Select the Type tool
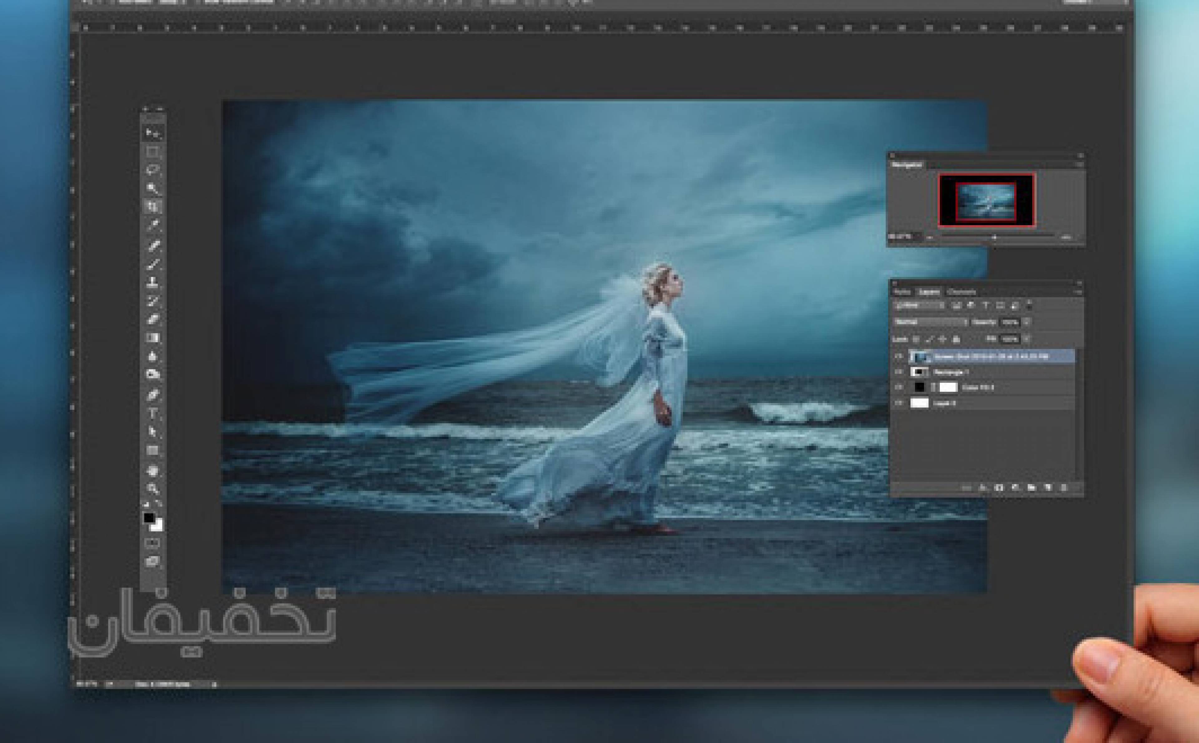Viewport: 1199px width, 743px height. pyautogui.click(x=153, y=414)
